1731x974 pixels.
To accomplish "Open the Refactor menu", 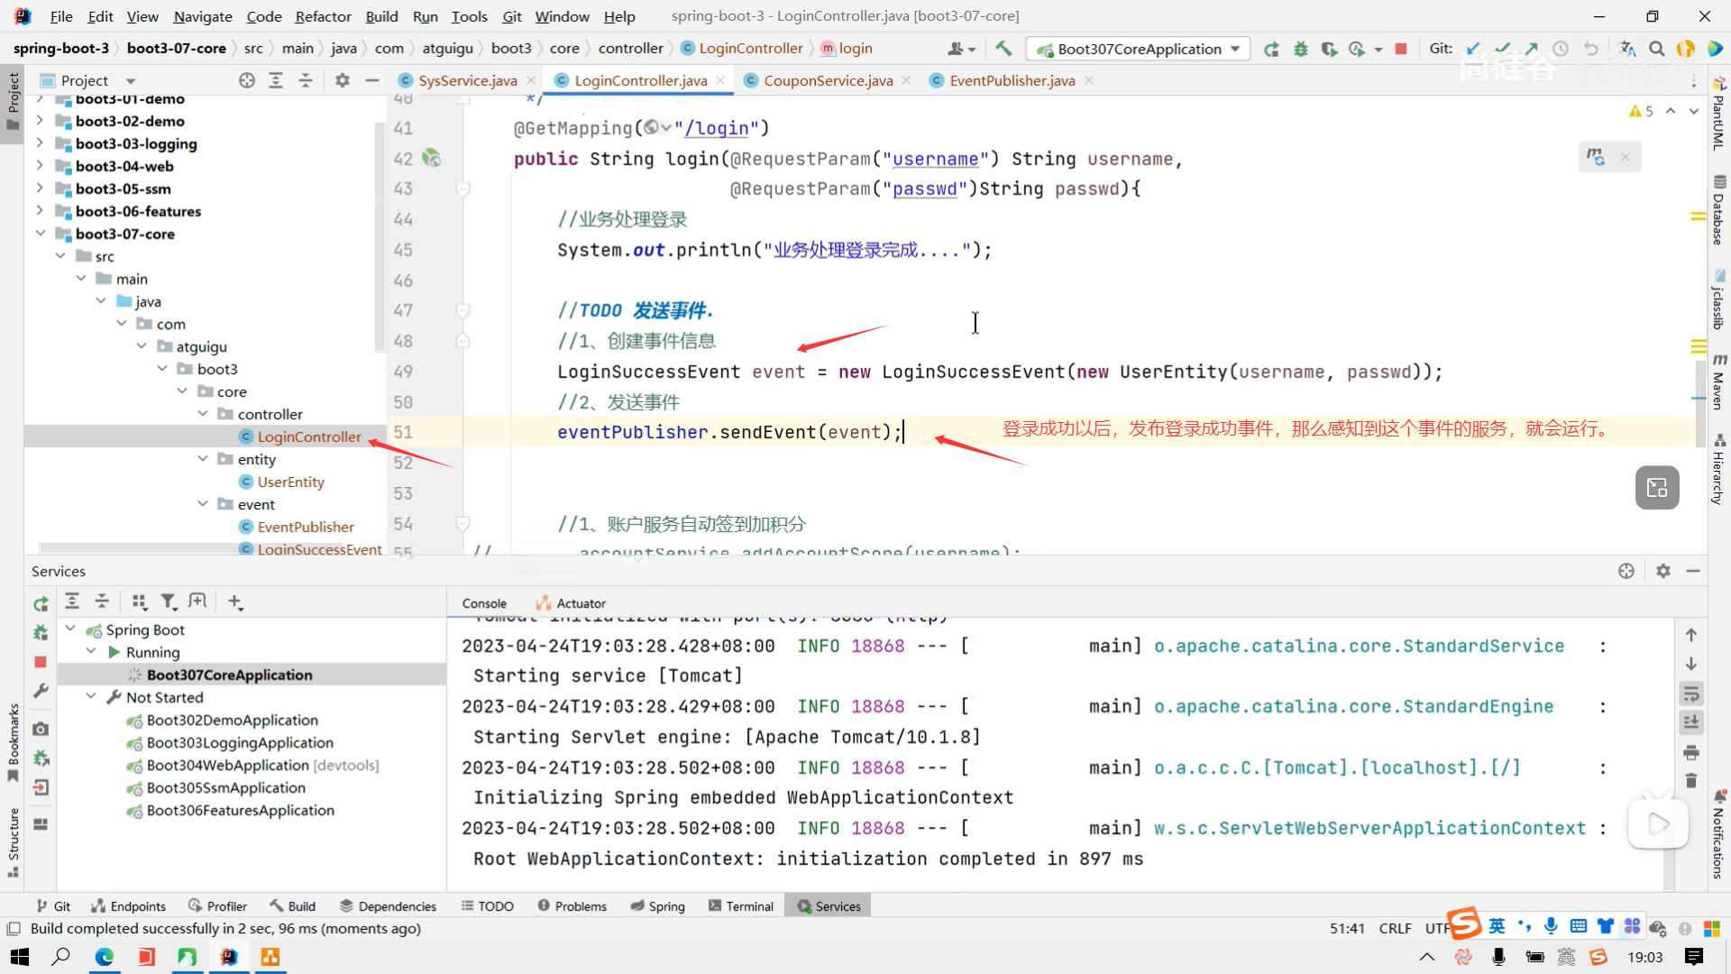I will tap(323, 16).
